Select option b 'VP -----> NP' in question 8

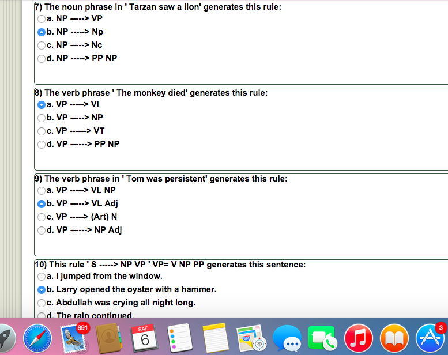42,118
